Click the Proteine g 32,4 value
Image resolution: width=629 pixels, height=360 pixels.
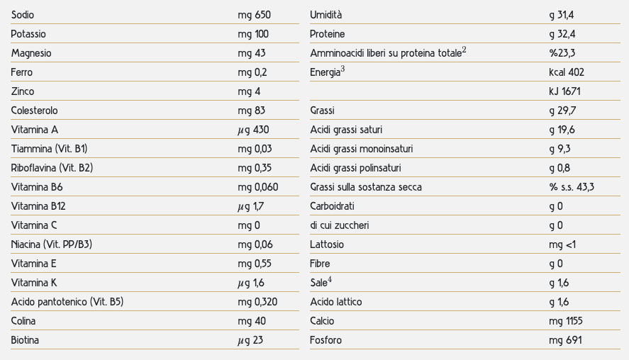[562, 34]
